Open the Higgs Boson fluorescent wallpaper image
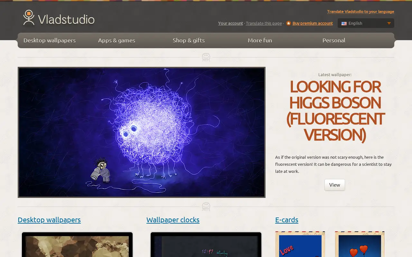 tap(142, 132)
